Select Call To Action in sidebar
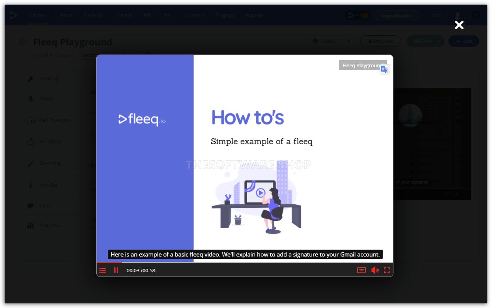 [55, 120]
